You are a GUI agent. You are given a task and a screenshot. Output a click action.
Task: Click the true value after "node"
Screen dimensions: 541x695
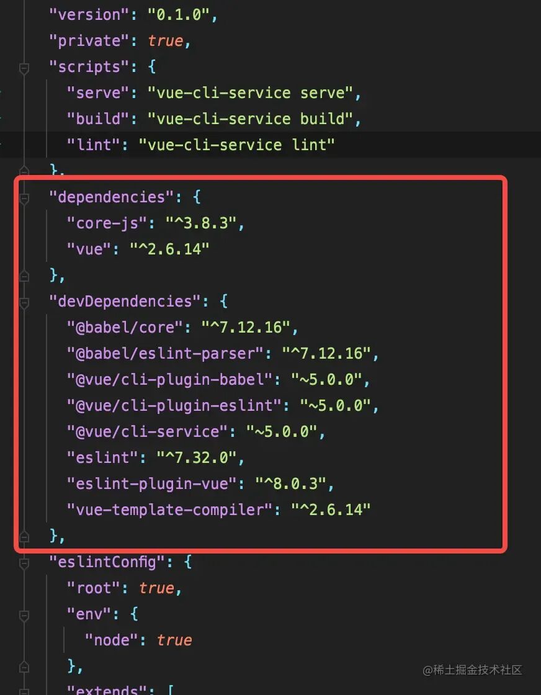pos(174,640)
